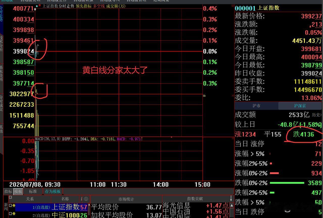This screenshot has height=218, width=323.
Task: Click the up arrow of 指数贡献 scrollbar
Action: (232, 205)
